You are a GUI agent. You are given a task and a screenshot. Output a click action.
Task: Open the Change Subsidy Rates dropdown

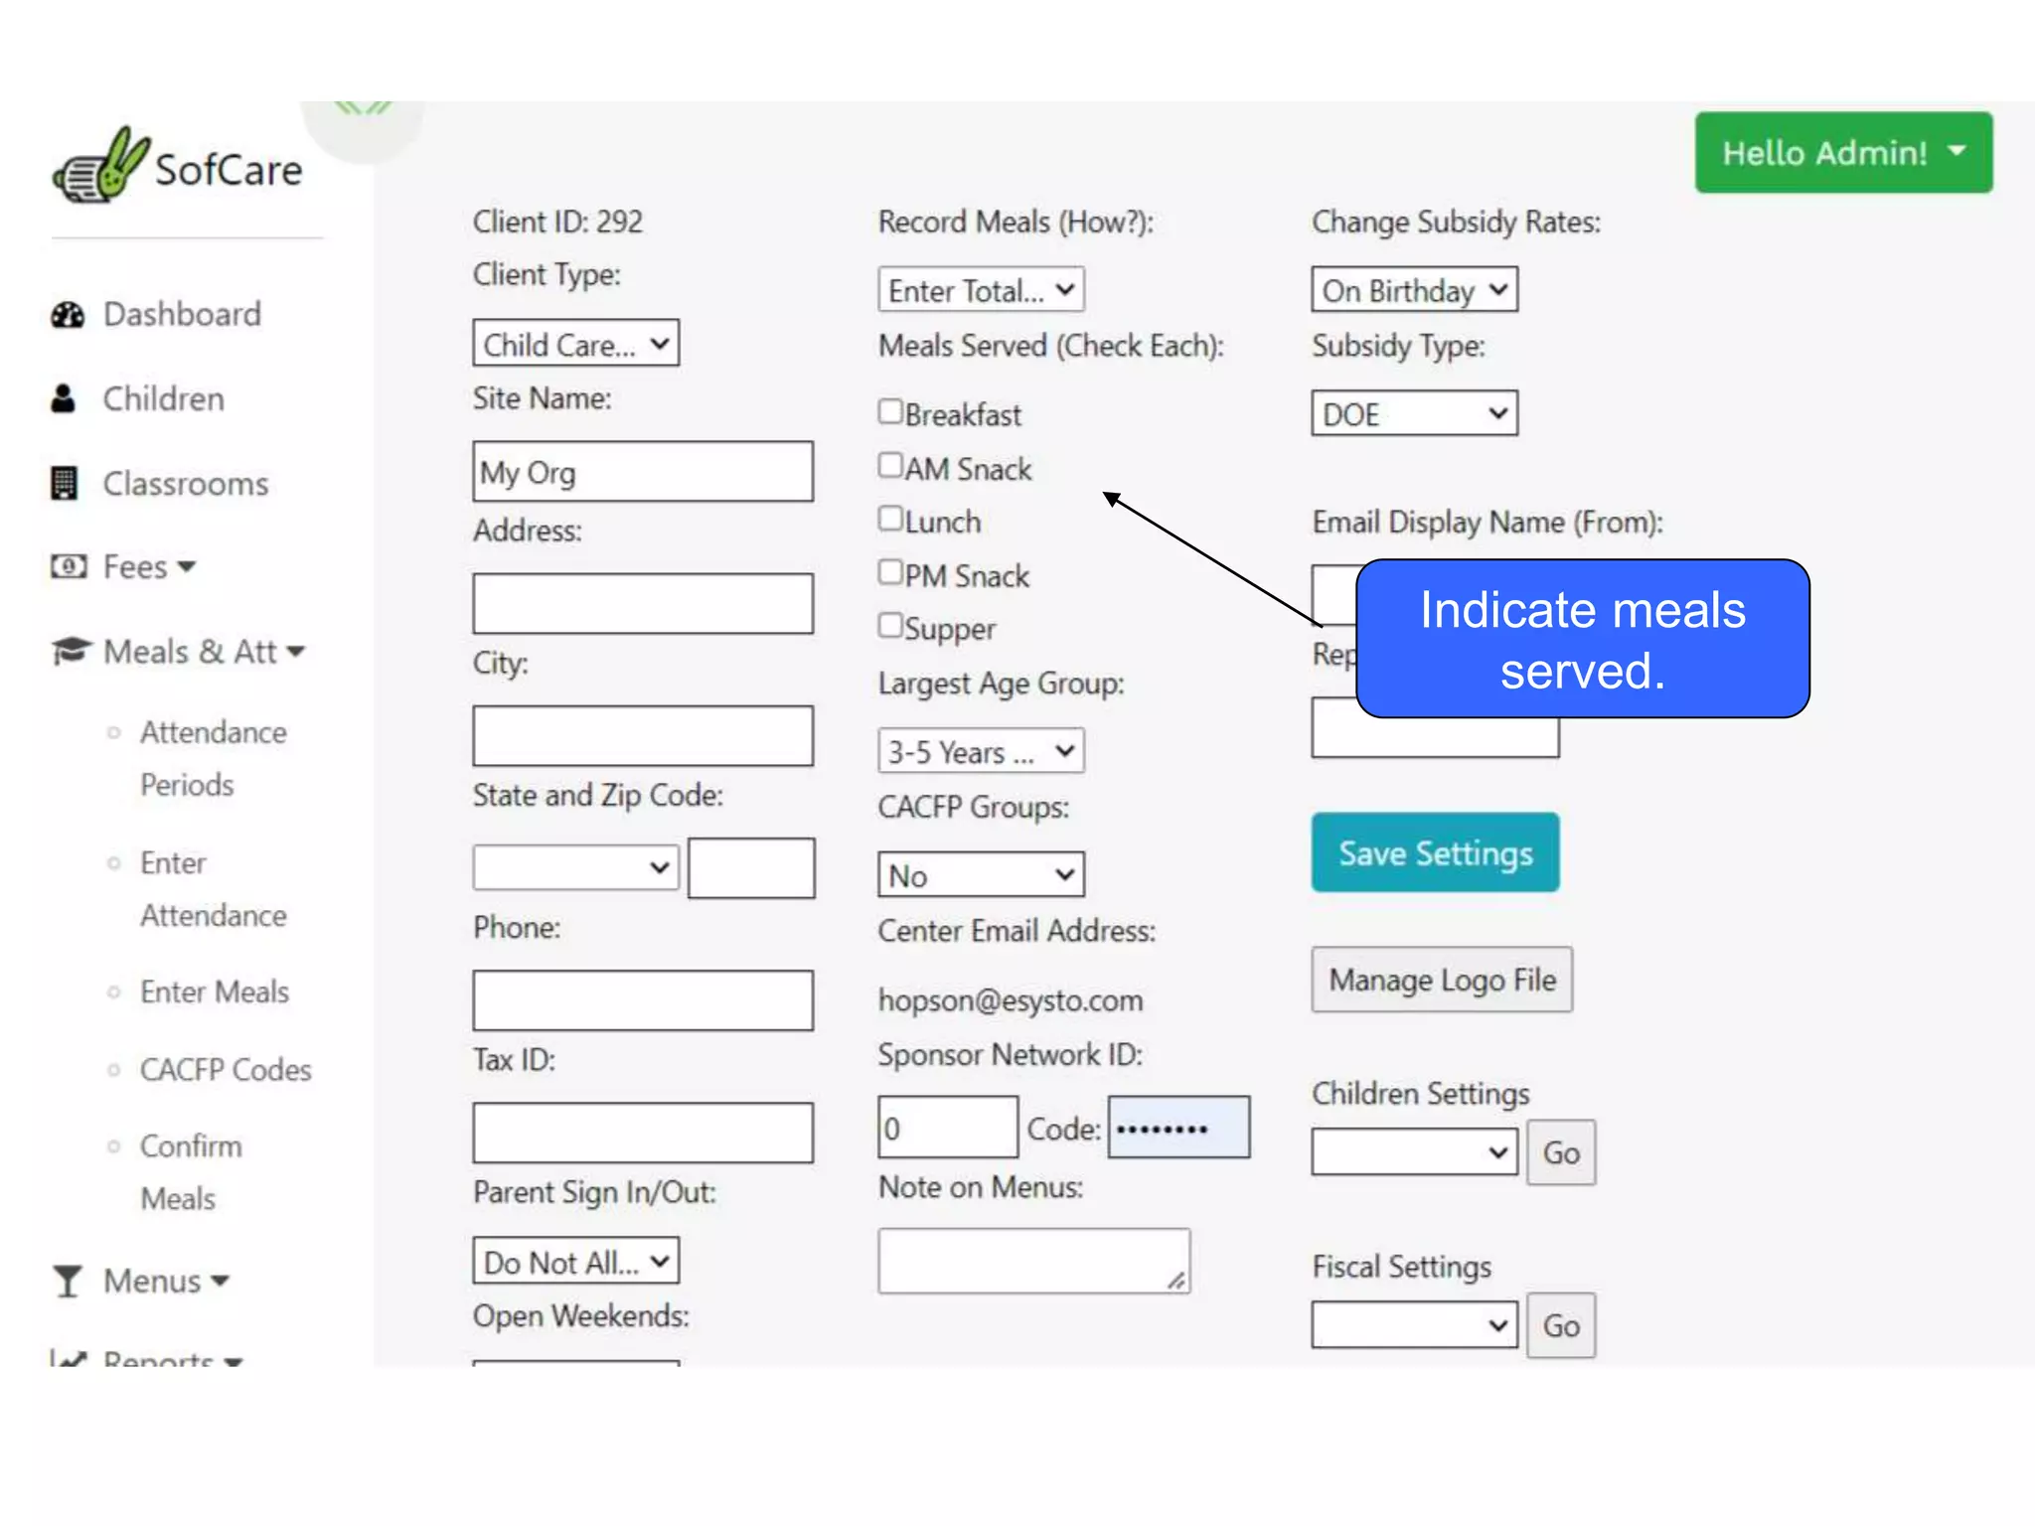click(x=1414, y=290)
